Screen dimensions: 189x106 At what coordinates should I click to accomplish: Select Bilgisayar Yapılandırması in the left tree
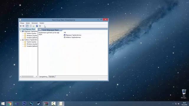[31, 32]
